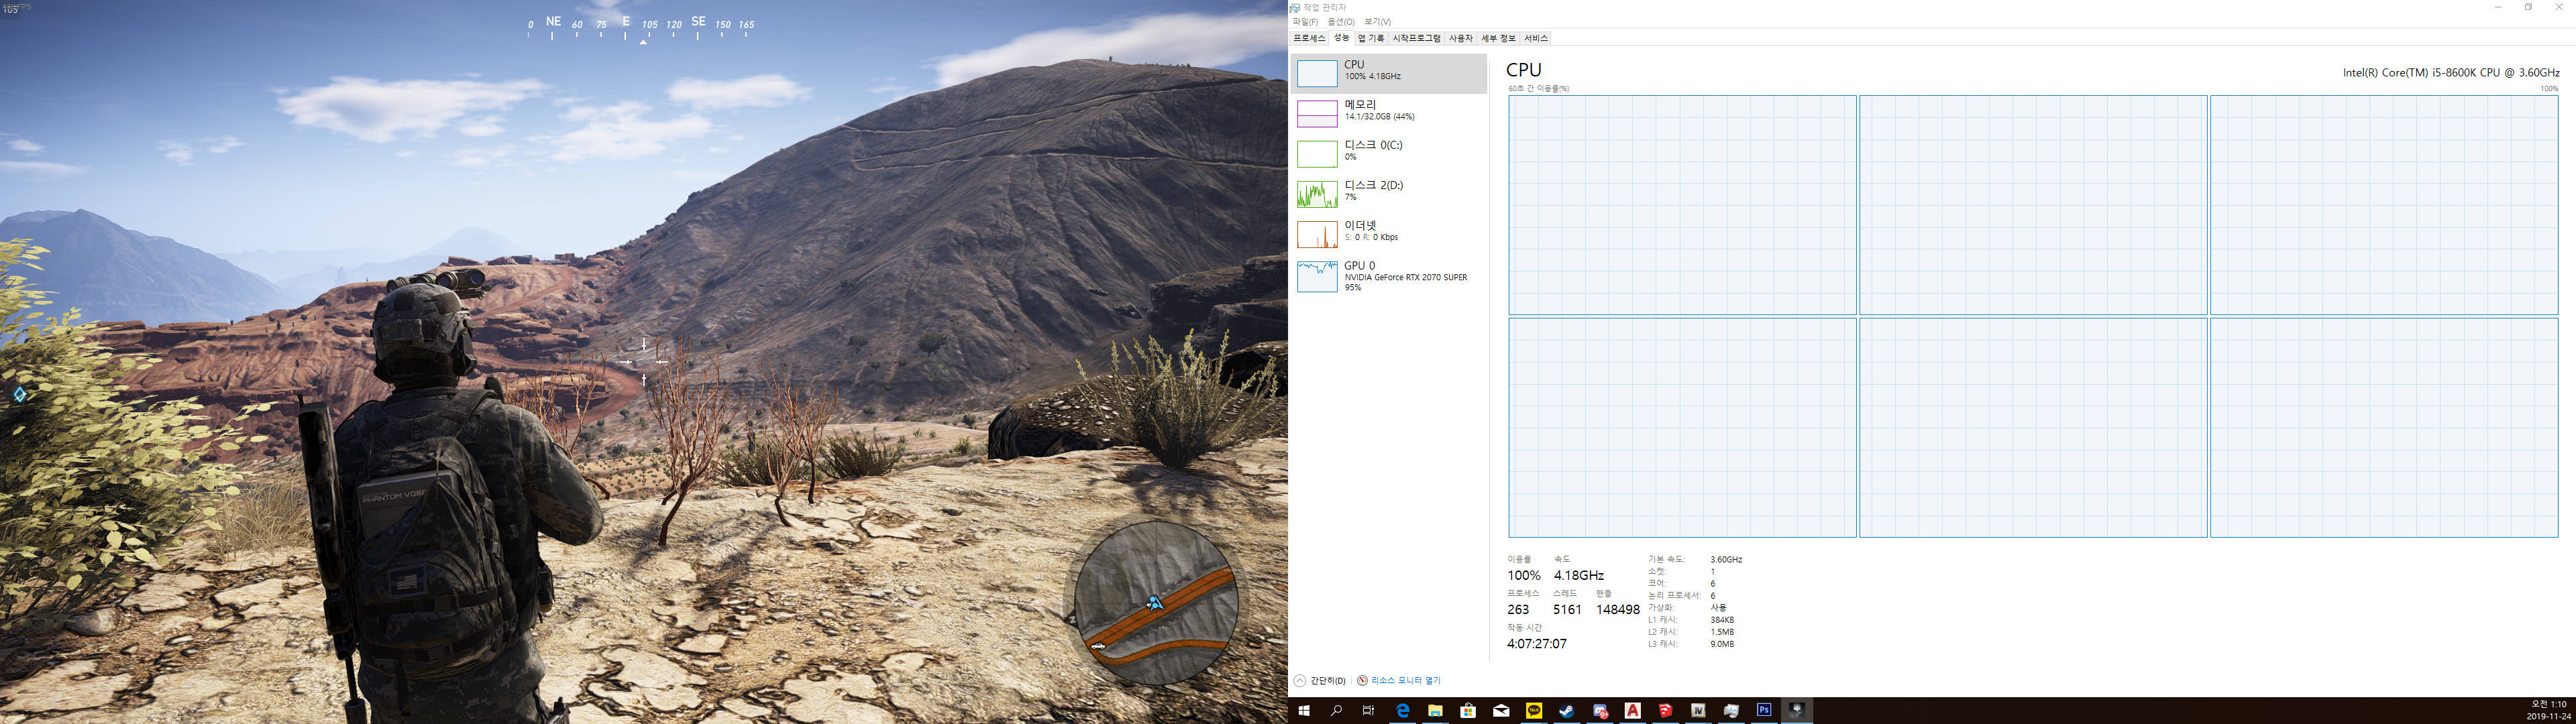Launch Microsoft Edge from the taskbar
2576x724 pixels.
[x=1402, y=711]
